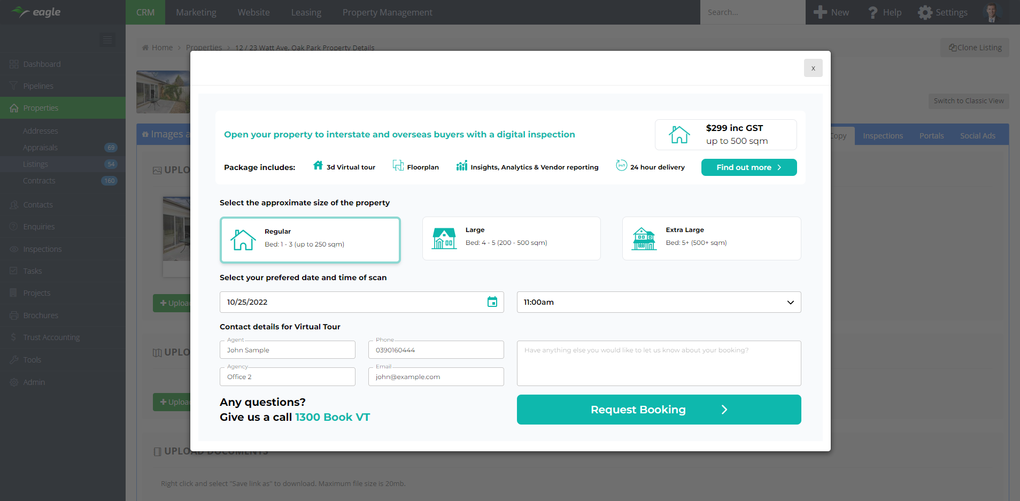The image size is (1020, 501).
Task: Click the Find out more button
Action: 748,167
